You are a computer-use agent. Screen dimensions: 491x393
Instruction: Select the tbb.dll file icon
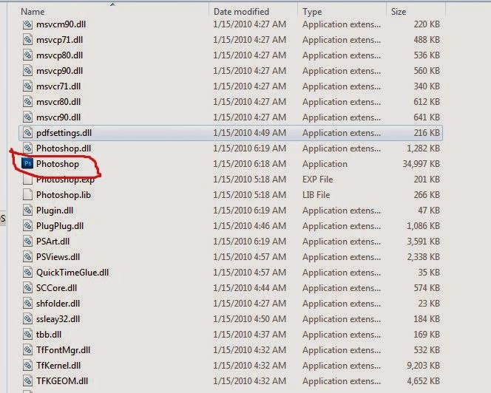click(x=27, y=335)
